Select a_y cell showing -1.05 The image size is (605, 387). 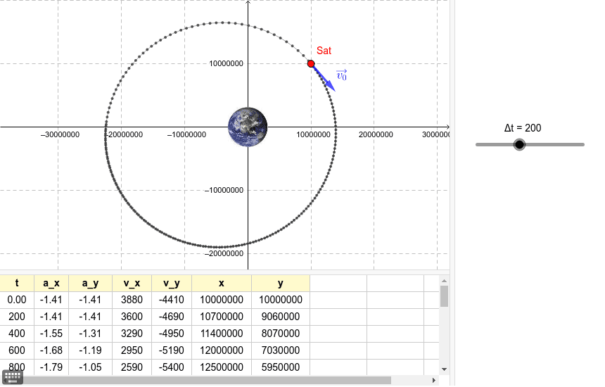(90, 367)
